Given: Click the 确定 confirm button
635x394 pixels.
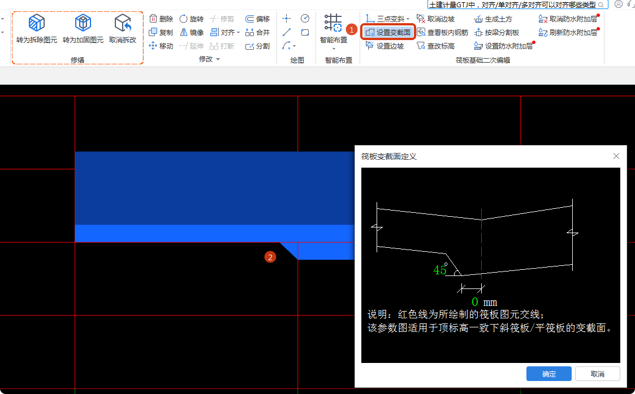Looking at the screenshot, I should tap(548, 374).
